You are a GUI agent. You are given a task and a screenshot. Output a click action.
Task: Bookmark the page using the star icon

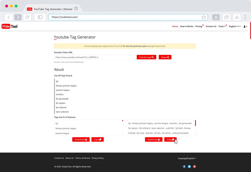click(204, 17)
